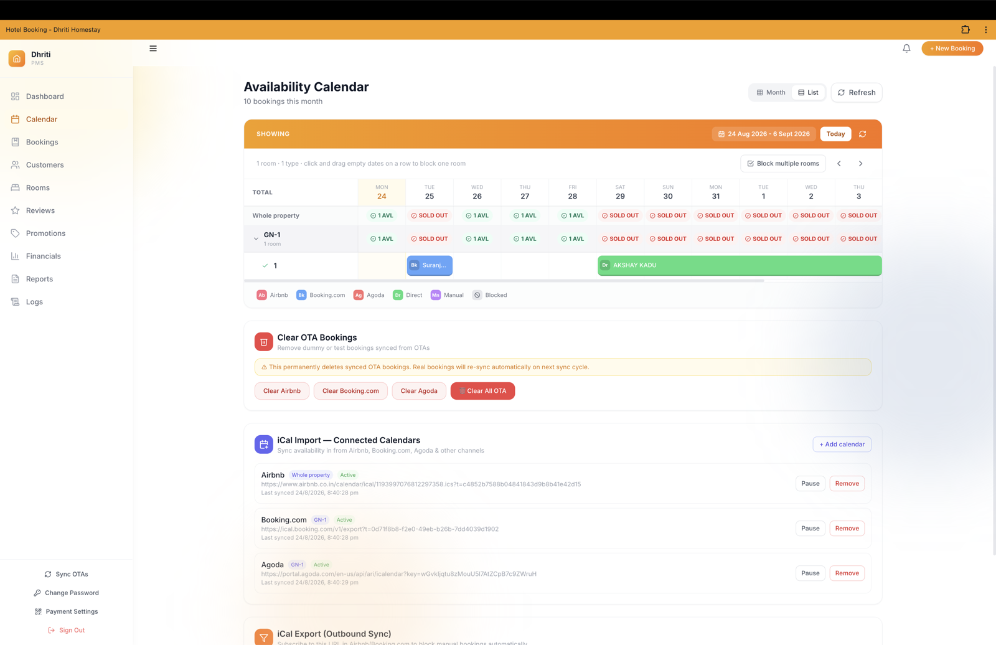
Task: Click the Refresh button
Action: click(857, 93)
